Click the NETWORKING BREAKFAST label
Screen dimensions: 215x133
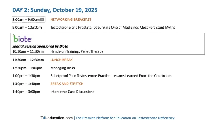71,20
